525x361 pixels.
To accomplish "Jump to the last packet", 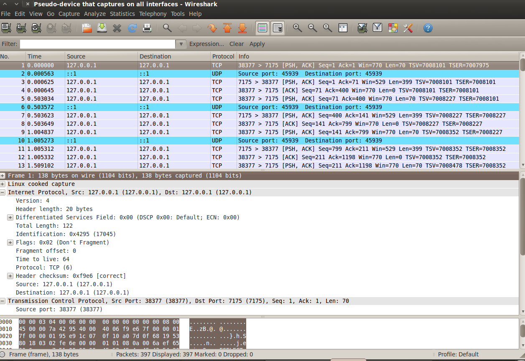I will [x=242, y=28].
